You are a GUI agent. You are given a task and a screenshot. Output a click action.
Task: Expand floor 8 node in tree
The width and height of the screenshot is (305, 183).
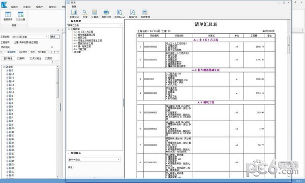[7, 121]
